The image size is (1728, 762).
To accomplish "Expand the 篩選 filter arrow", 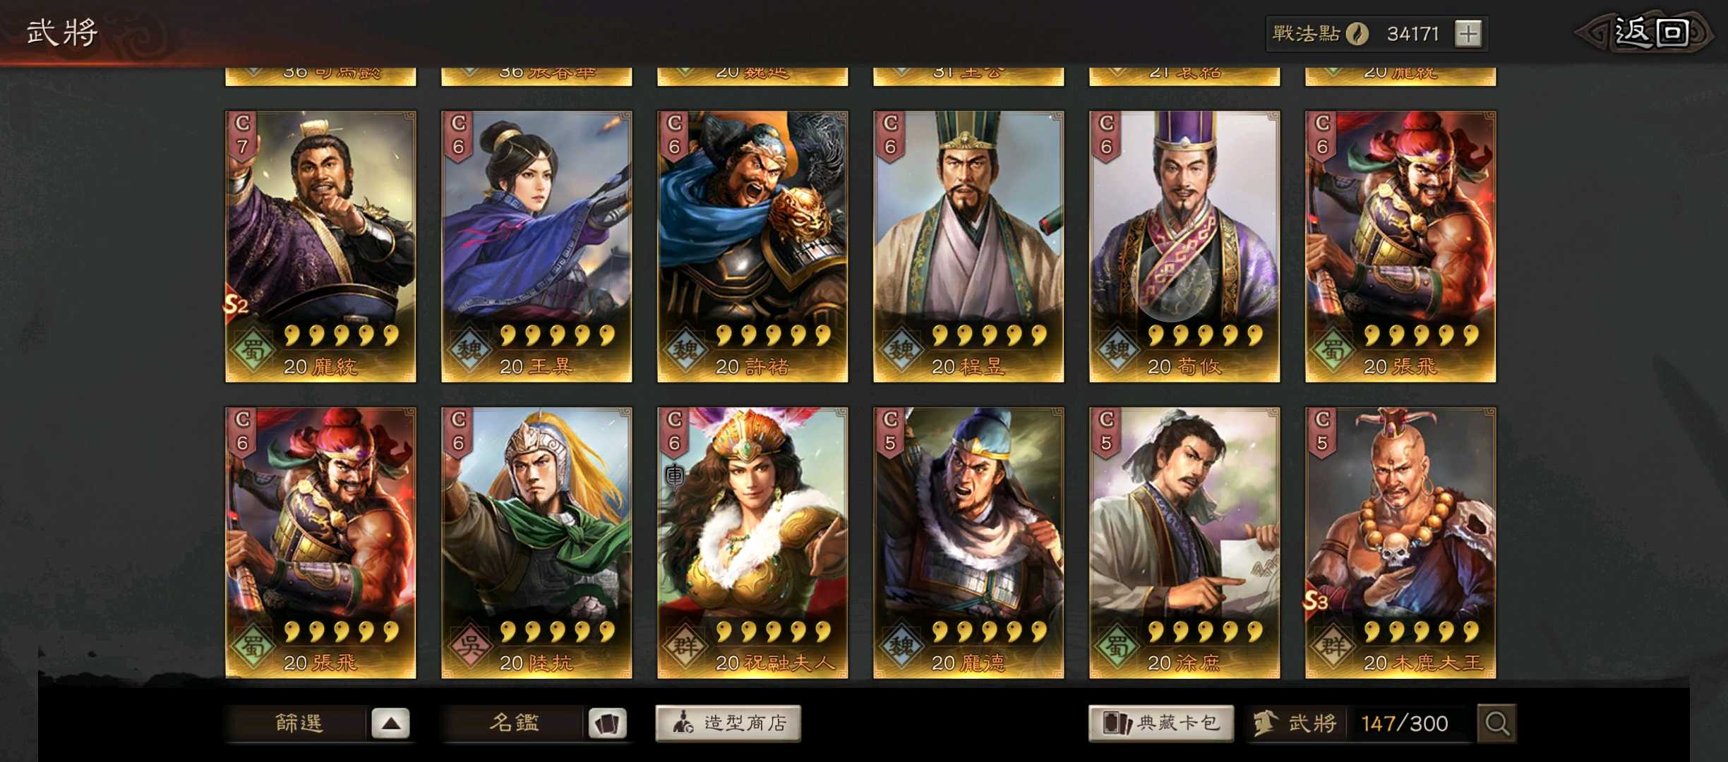I will pos(391,723).
